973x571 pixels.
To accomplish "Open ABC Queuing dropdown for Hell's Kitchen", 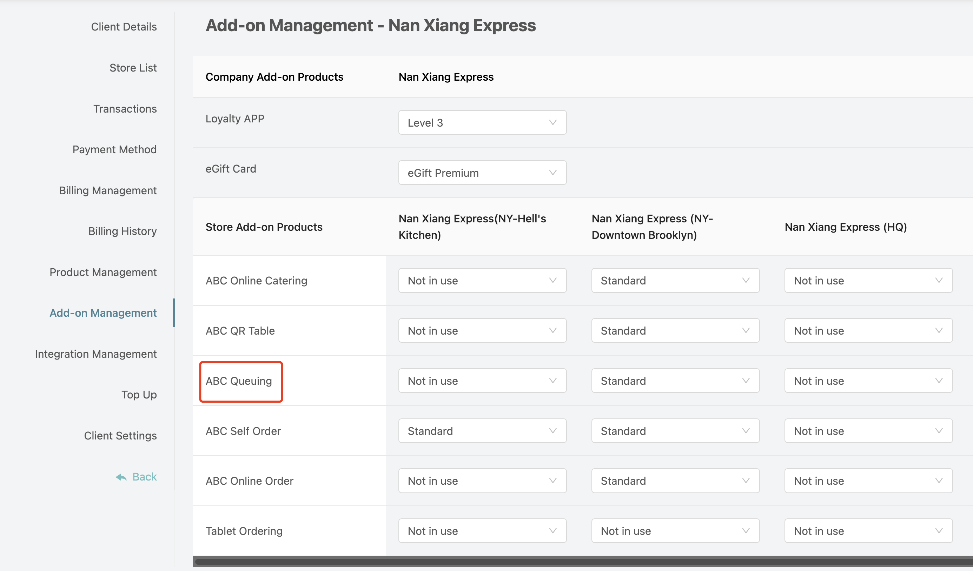I will pos(482,381).
